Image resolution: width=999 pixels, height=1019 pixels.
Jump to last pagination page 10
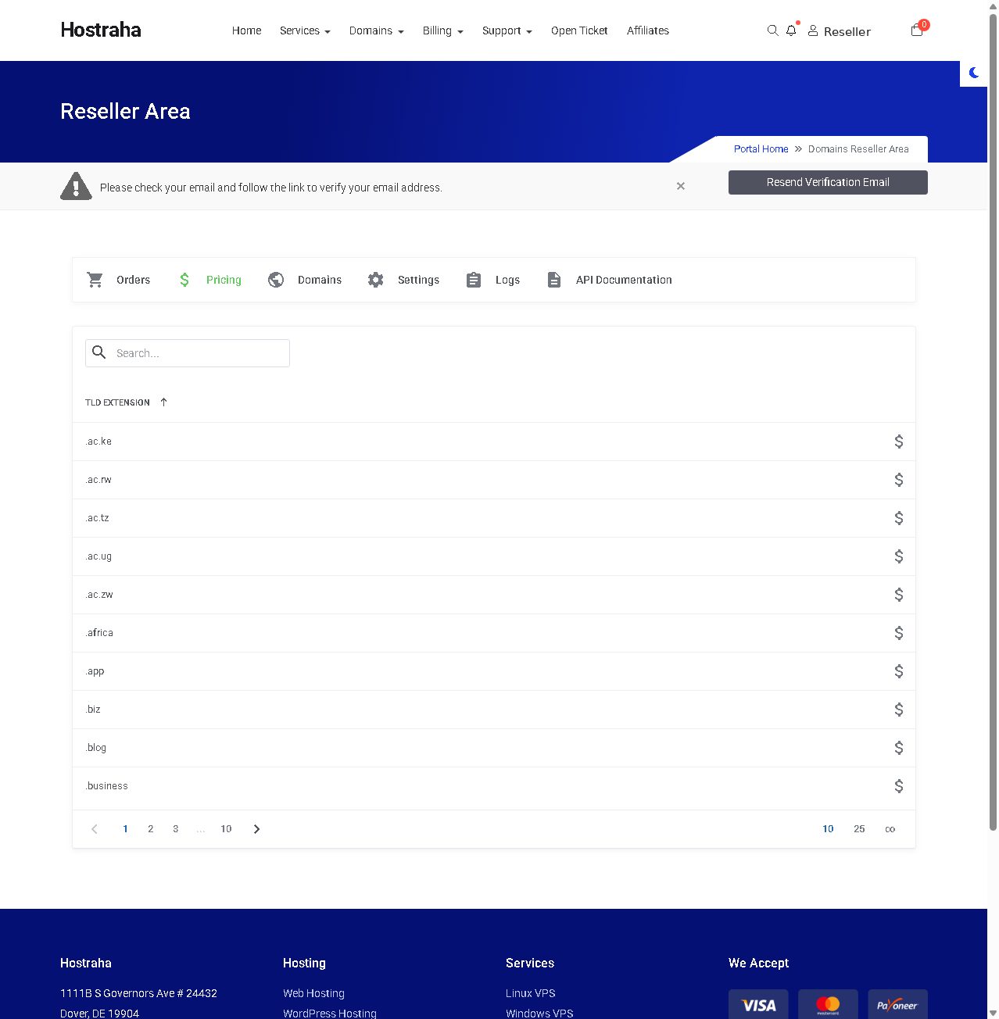point(226,829)
